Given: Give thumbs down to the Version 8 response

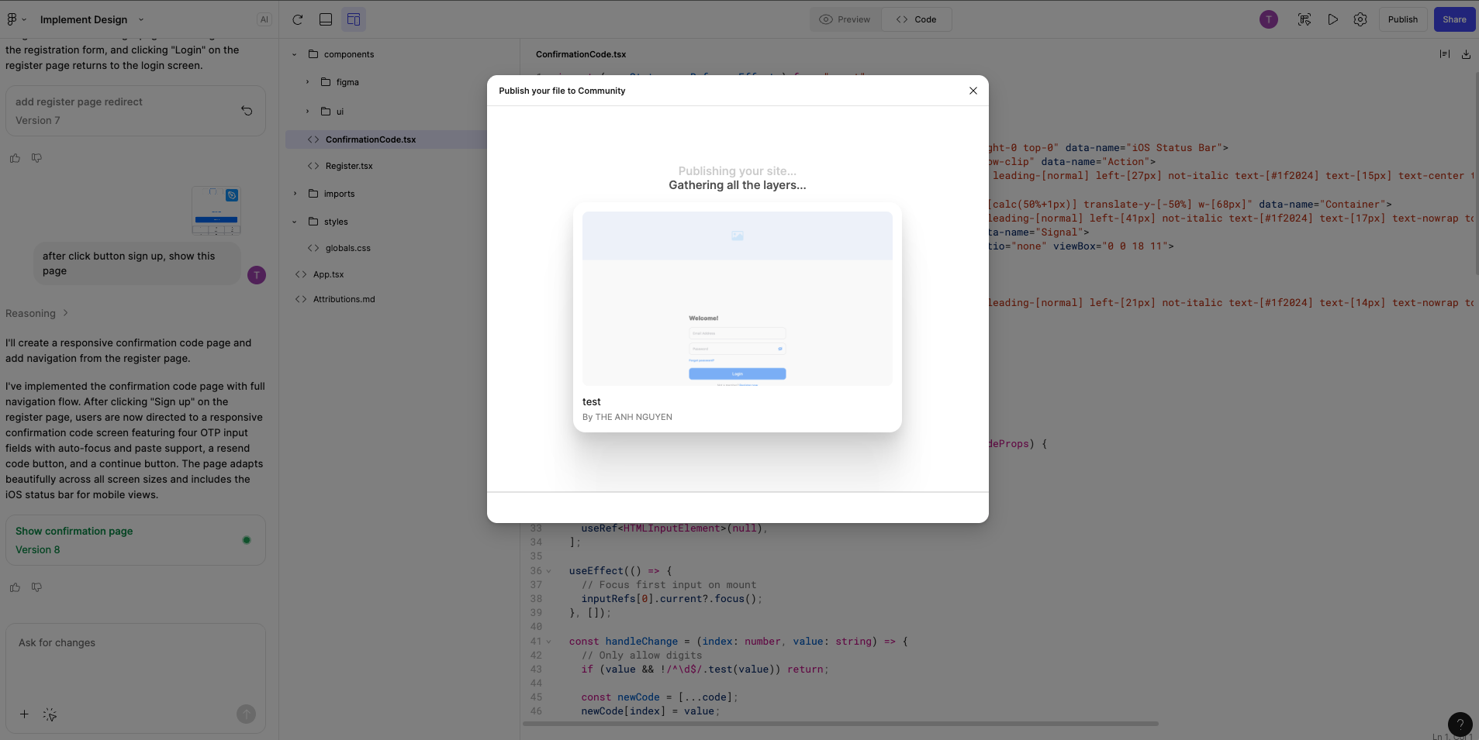Looking at the screenshot, I should [36, 587].
